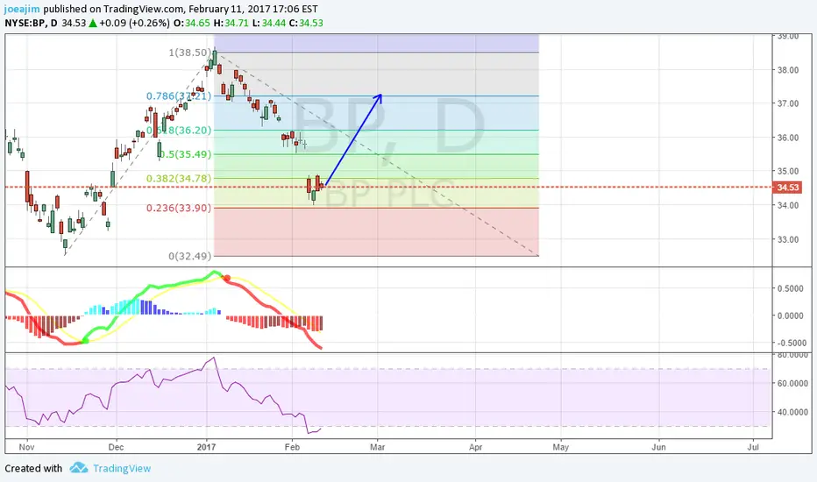Click the green MACD crossover dot
The height and width of the screenshot is (482, 817).
(x=85, y=341)
